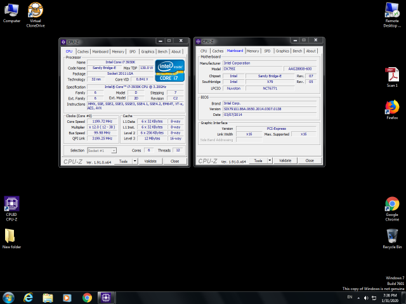Open Virtual CloneDrive desktop icon

[36, 15]
